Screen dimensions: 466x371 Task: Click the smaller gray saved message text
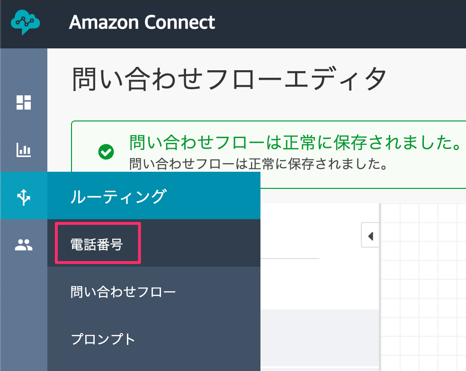pos(258,164)
